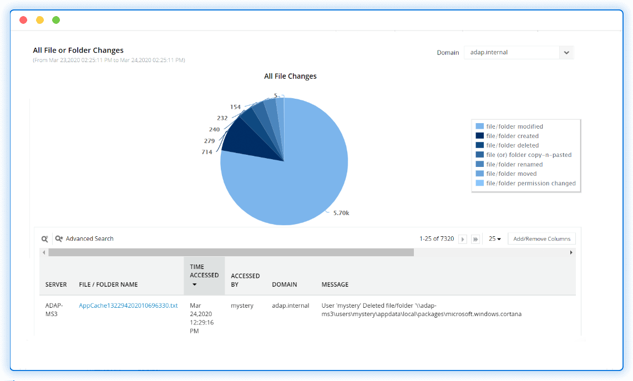Go to next page with the arrow icon
633x381 pixels.
point(463,238)
